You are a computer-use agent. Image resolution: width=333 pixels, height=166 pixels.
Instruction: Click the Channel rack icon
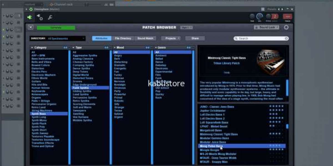[x=51, y=4]
